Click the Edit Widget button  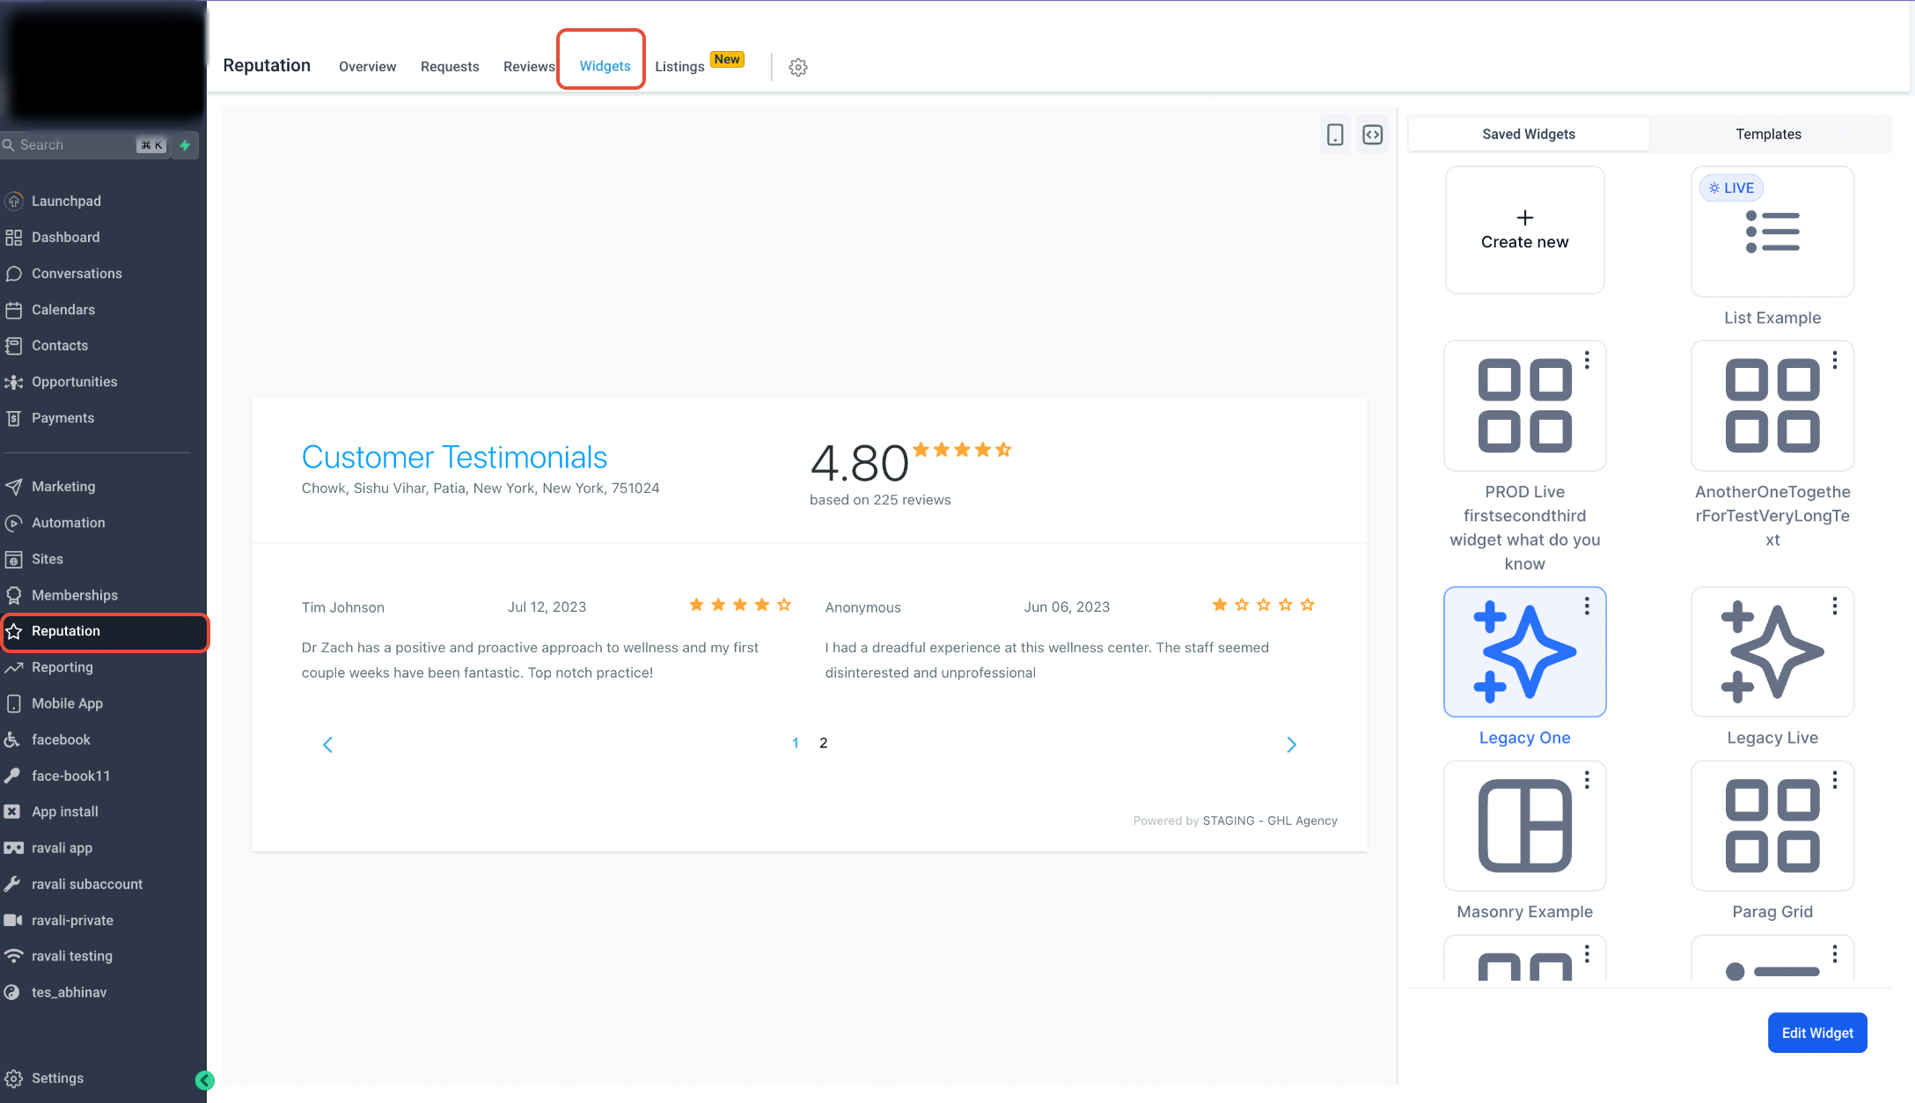click(1817, 1033)
